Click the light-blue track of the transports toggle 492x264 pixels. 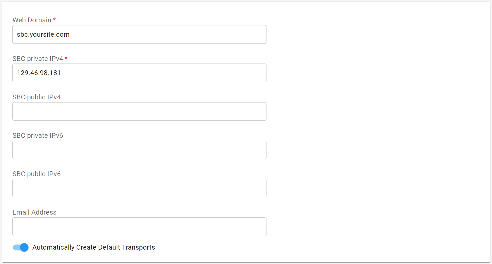(16, 248)
